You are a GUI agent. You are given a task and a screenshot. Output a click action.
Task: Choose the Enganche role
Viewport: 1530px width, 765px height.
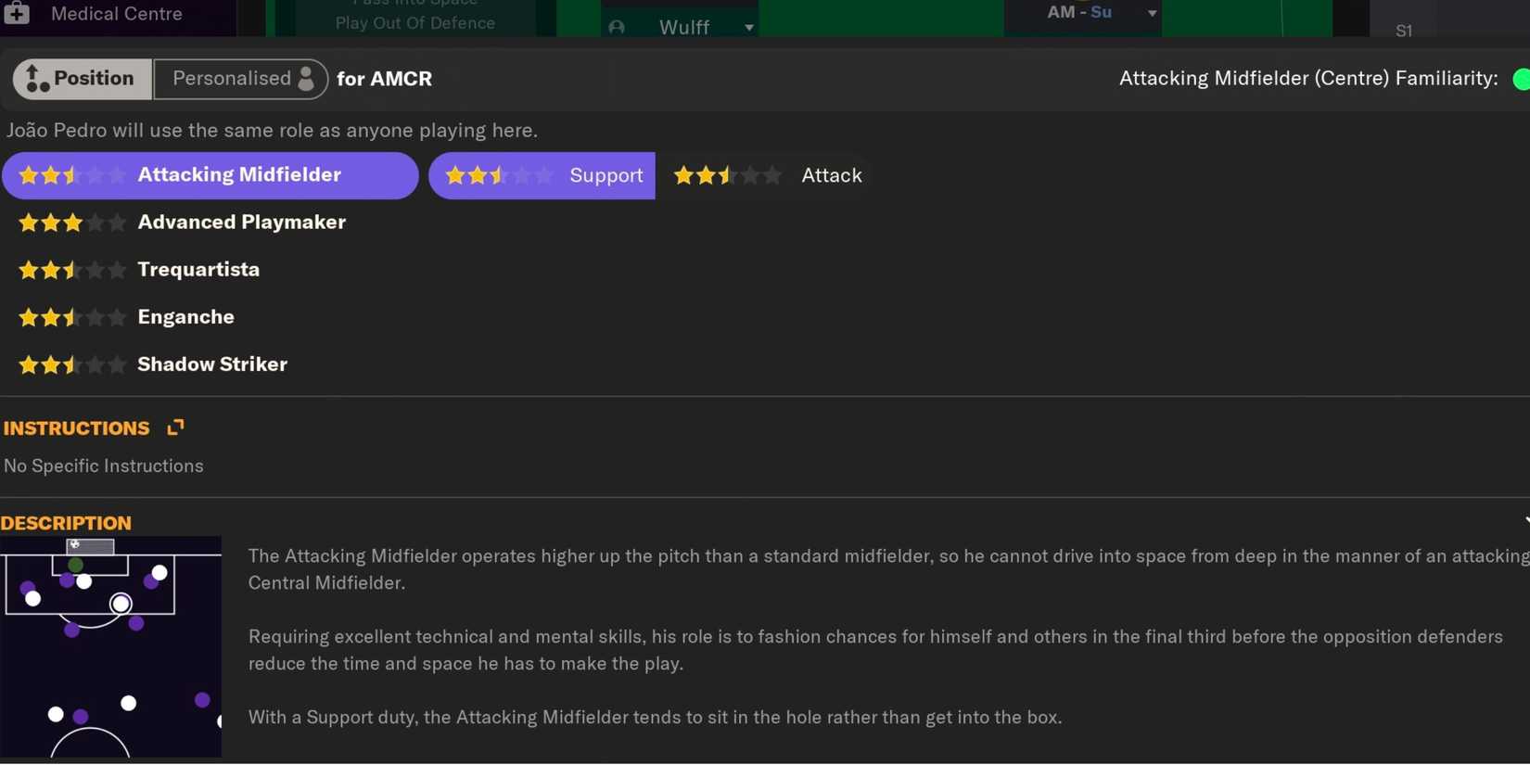coord(185,316)
